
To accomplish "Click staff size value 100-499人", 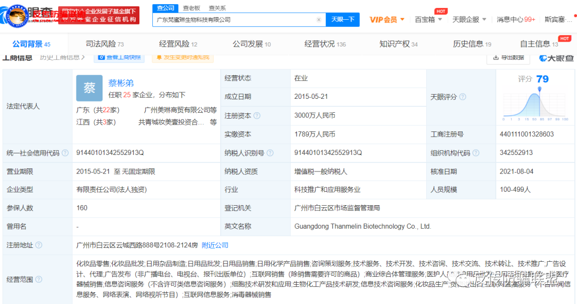I will (x=515, y=190).
